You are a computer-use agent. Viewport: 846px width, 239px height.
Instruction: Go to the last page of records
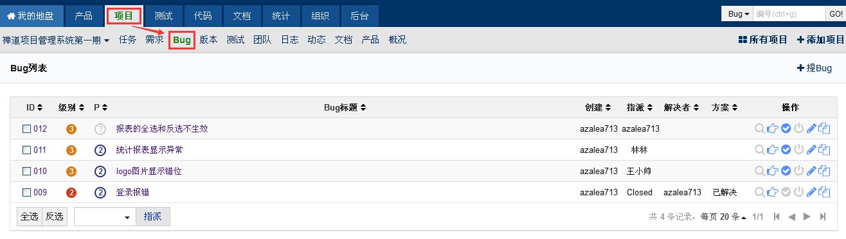[x=822, y=217]
